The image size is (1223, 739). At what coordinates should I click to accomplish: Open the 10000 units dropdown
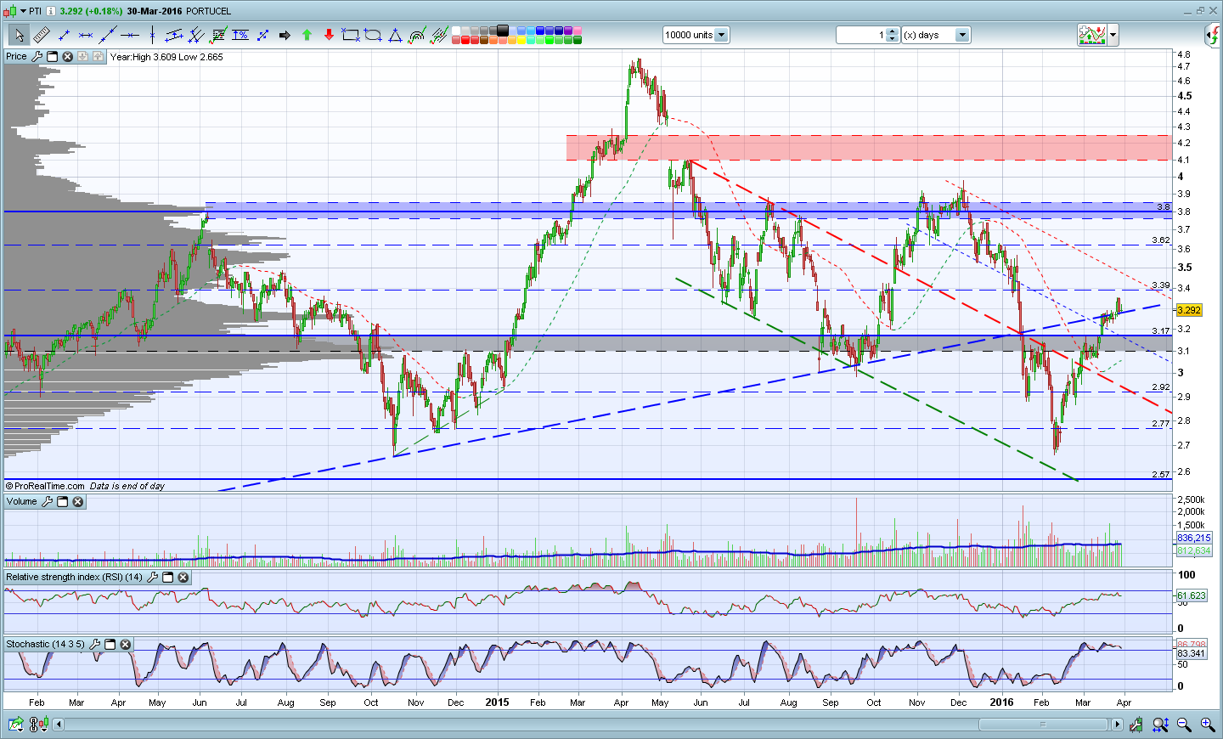[x=721, y=35]
